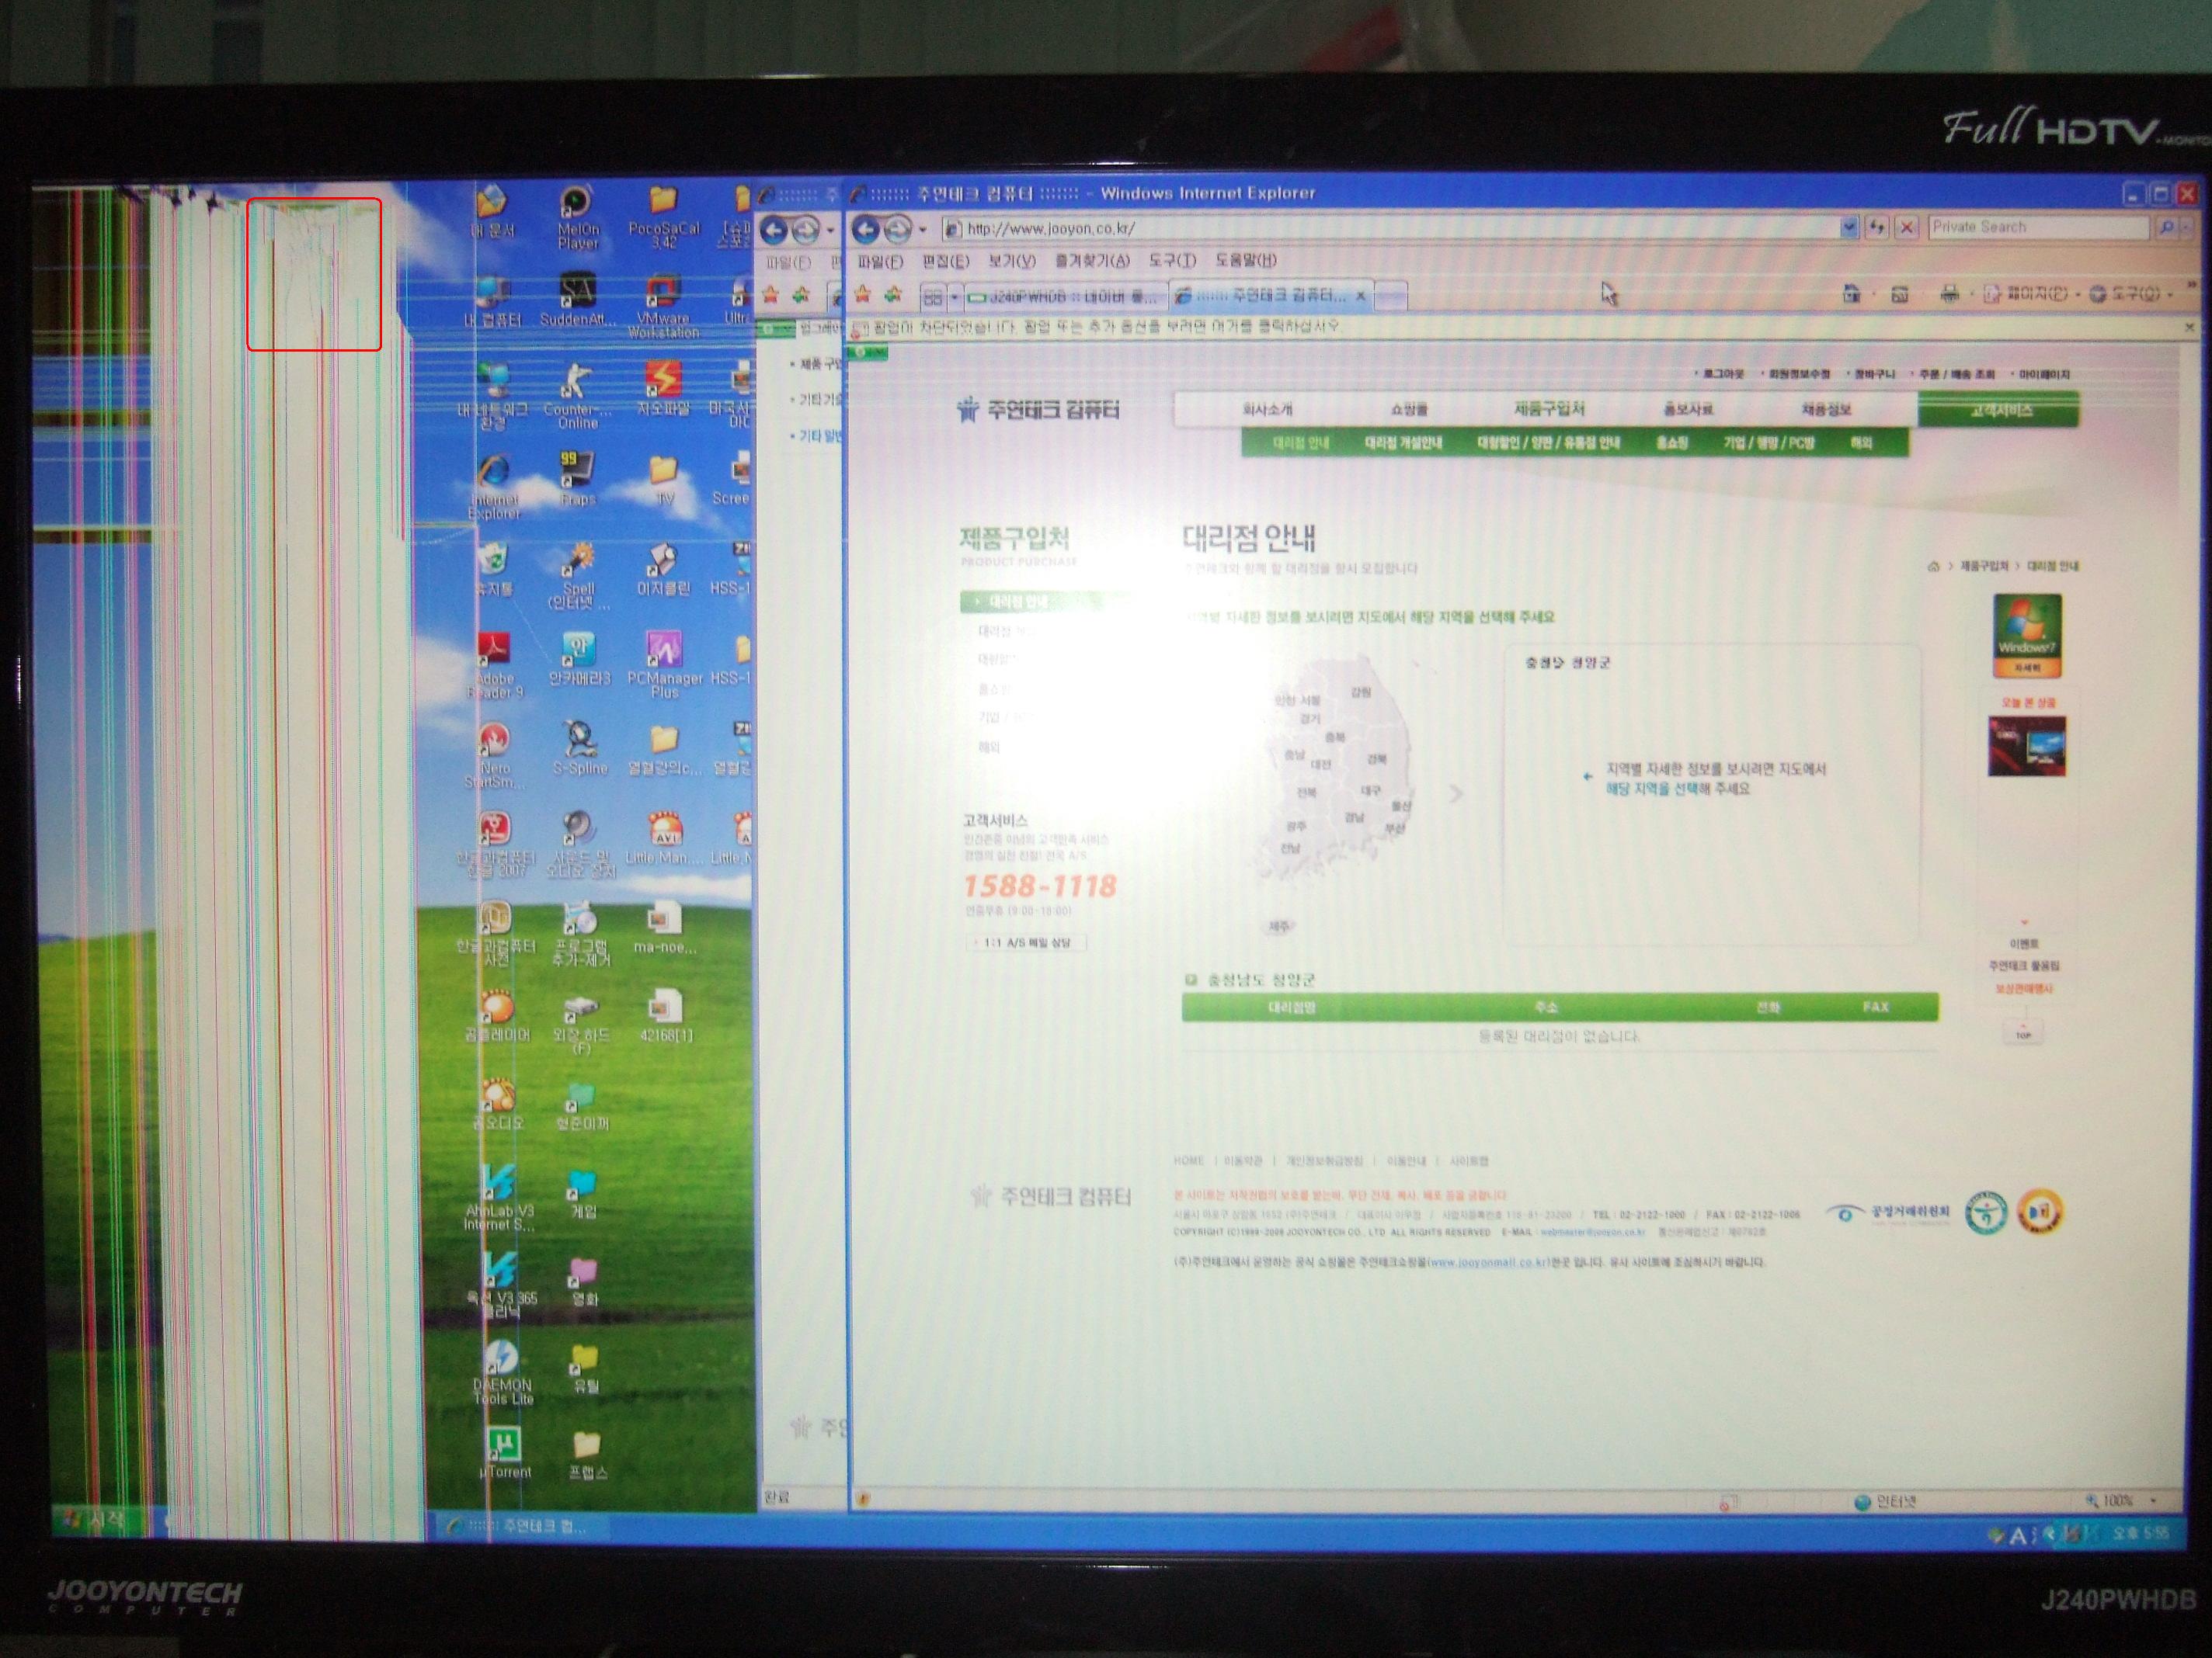
Task: Click the 1:1 A/S 메일 상담 button
Action: (x=1027, y=942)
